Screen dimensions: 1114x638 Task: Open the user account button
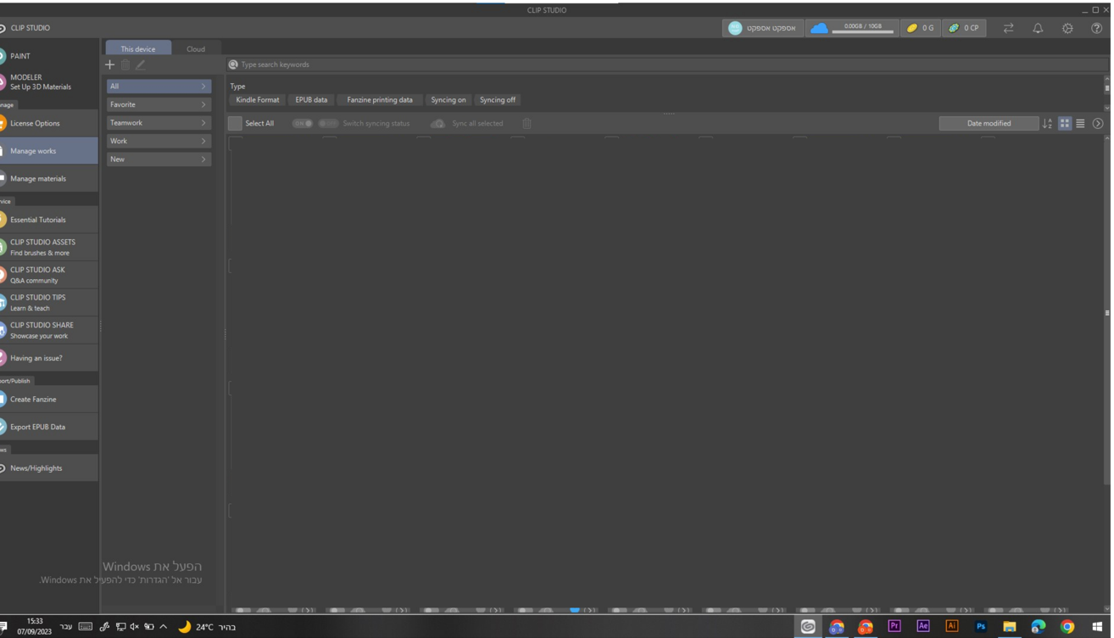tap(763, 28)
